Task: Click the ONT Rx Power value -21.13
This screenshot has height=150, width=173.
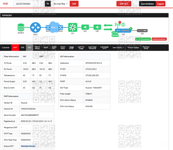Action: click(42, 69)
